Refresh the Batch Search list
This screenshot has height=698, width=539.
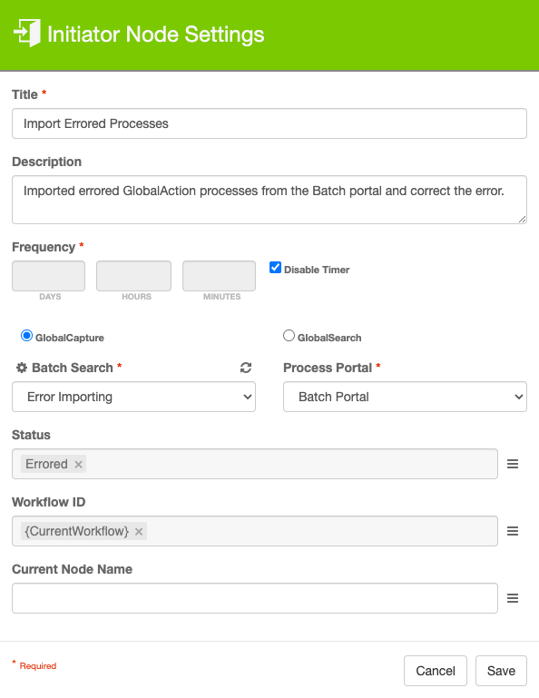[246, 368]
